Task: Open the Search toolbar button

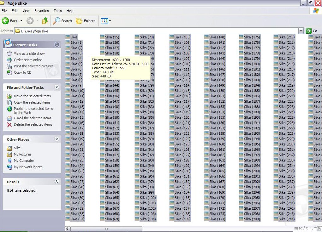Action: 63,21
